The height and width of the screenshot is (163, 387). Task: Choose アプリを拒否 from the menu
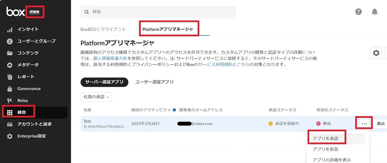(x=325, y=149)
